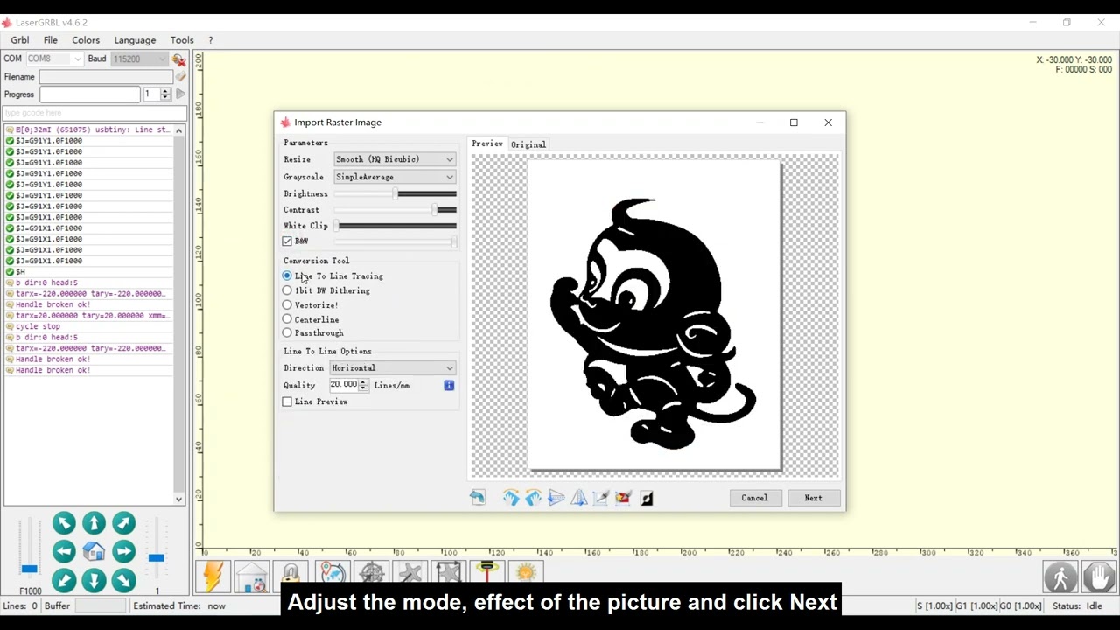Click the disconnect icon beside the Baud field
Viewport: 1120px width, 630px height.
pyautogui.click(x=178, y=59)
